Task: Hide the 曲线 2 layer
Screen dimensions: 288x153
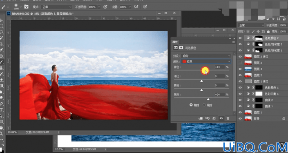Action: pos(240,100)
